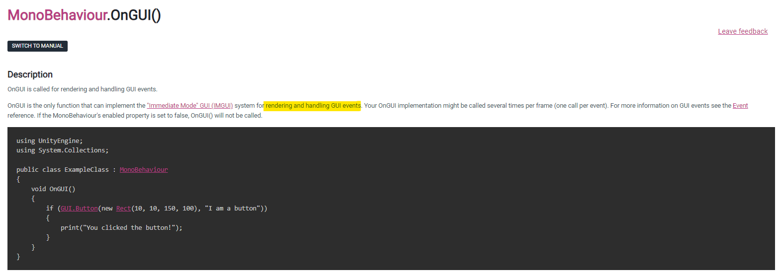The image size is (782, 278).
Task: Click MonoBehaviour link in code sample
Action: [144, 170]
